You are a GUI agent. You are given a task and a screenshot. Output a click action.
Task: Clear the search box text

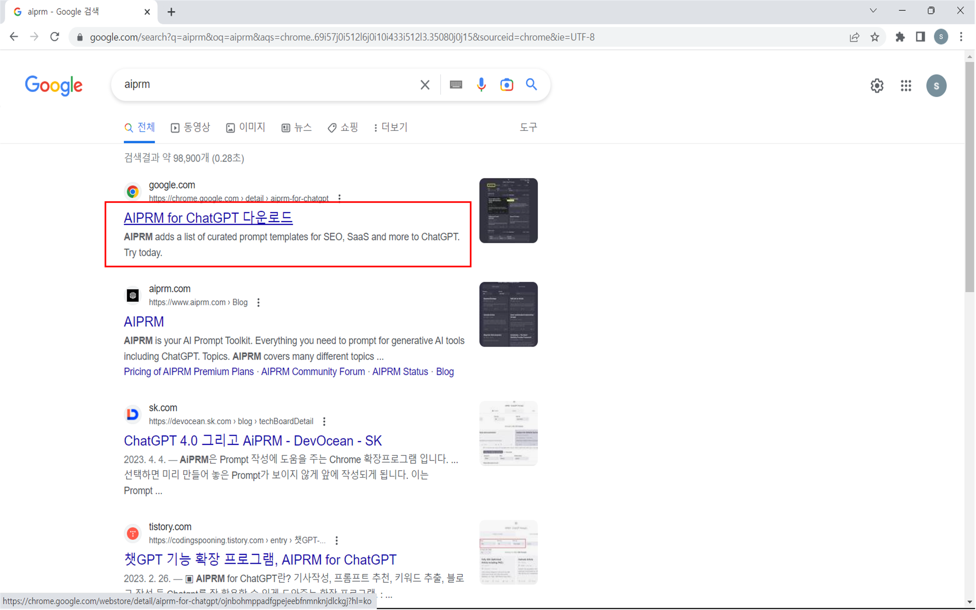[425, 85]
